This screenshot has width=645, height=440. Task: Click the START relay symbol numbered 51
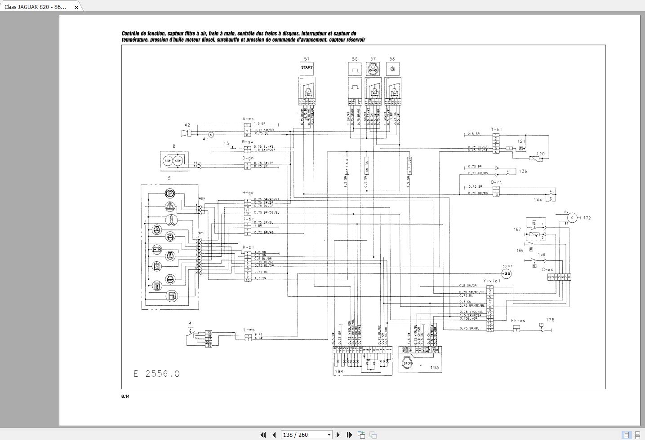pos(307,68)
